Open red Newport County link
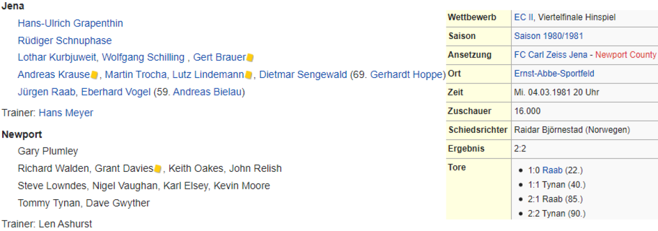The height and width of the screenshot is (231, 658). (x=625, y=55)
